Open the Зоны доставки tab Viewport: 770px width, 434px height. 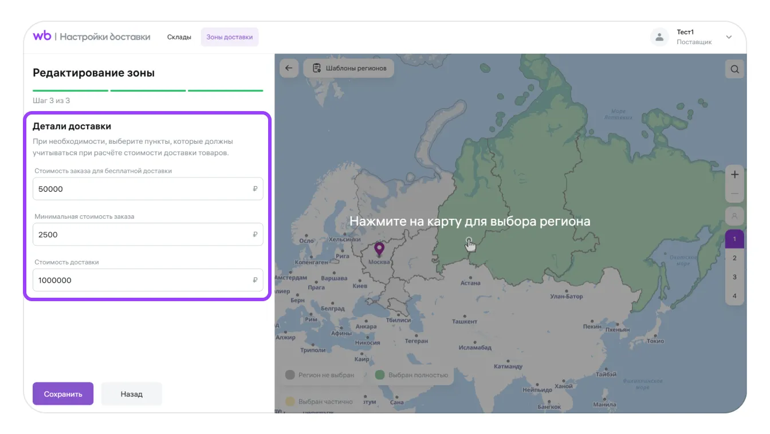pos(229,37)
